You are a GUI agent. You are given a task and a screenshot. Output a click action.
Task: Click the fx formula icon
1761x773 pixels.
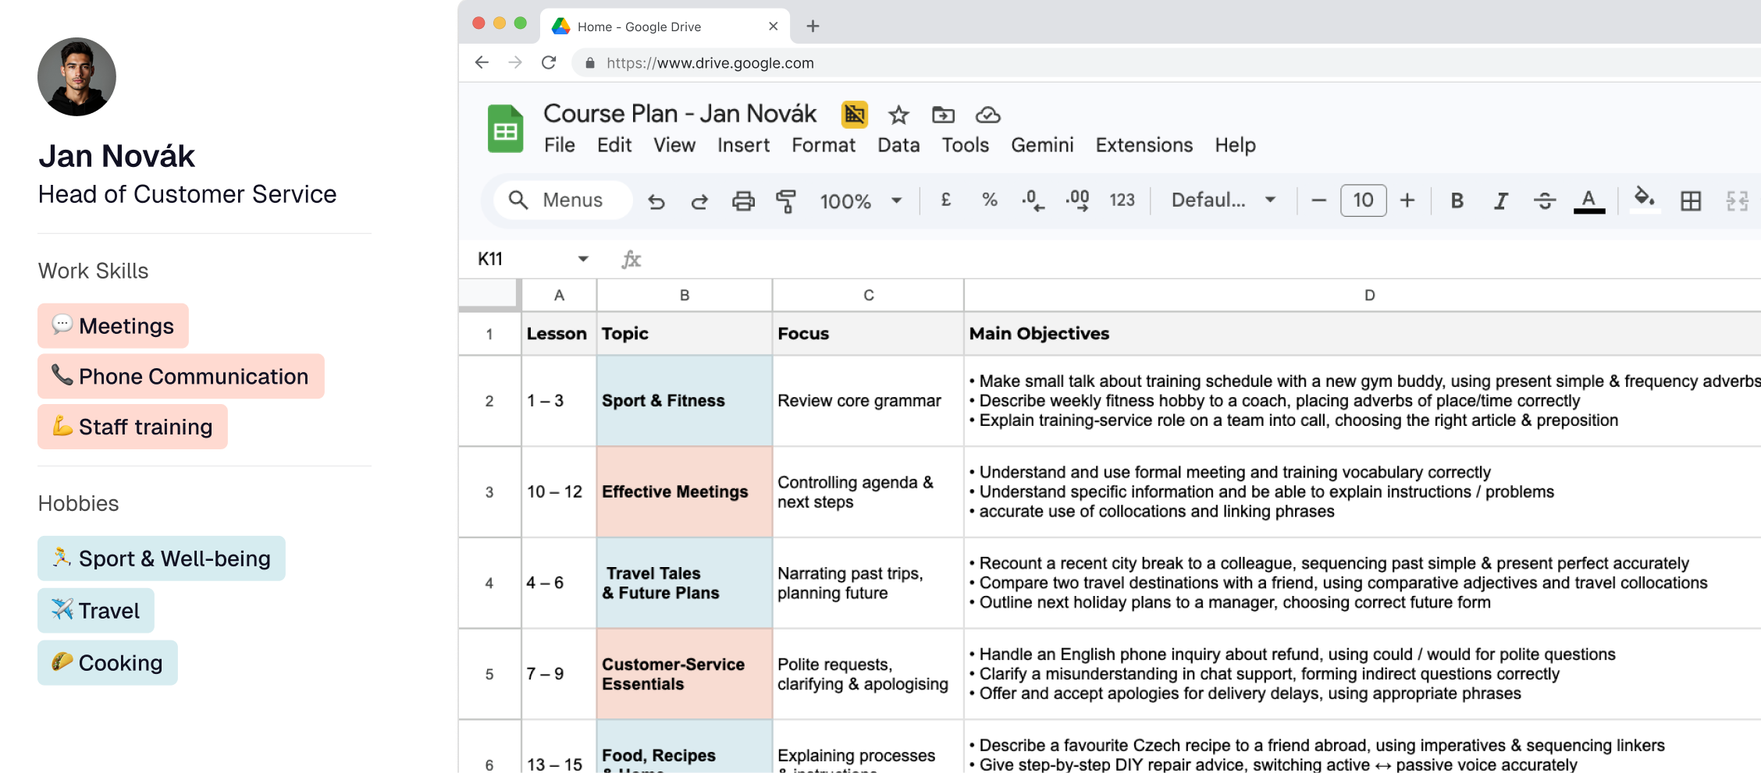(x=631, y=259)
